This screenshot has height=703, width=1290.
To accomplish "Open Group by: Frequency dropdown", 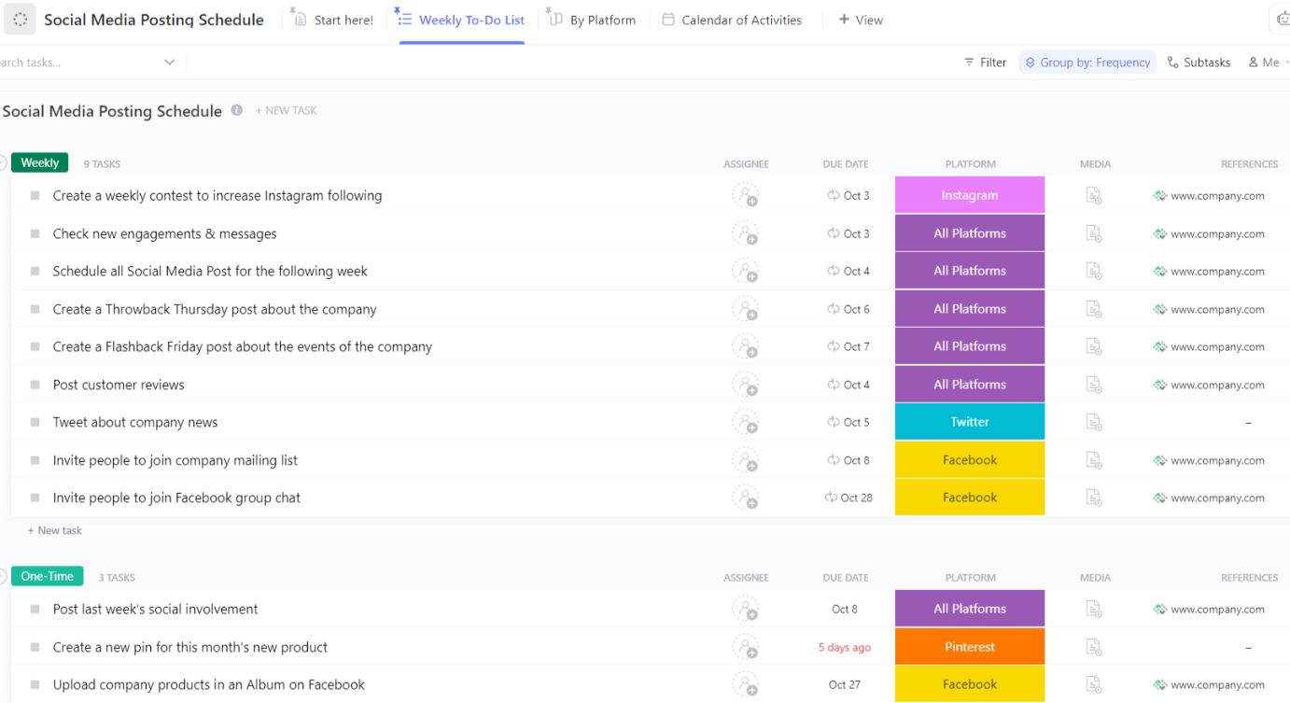I will [x=1087, y=63].
